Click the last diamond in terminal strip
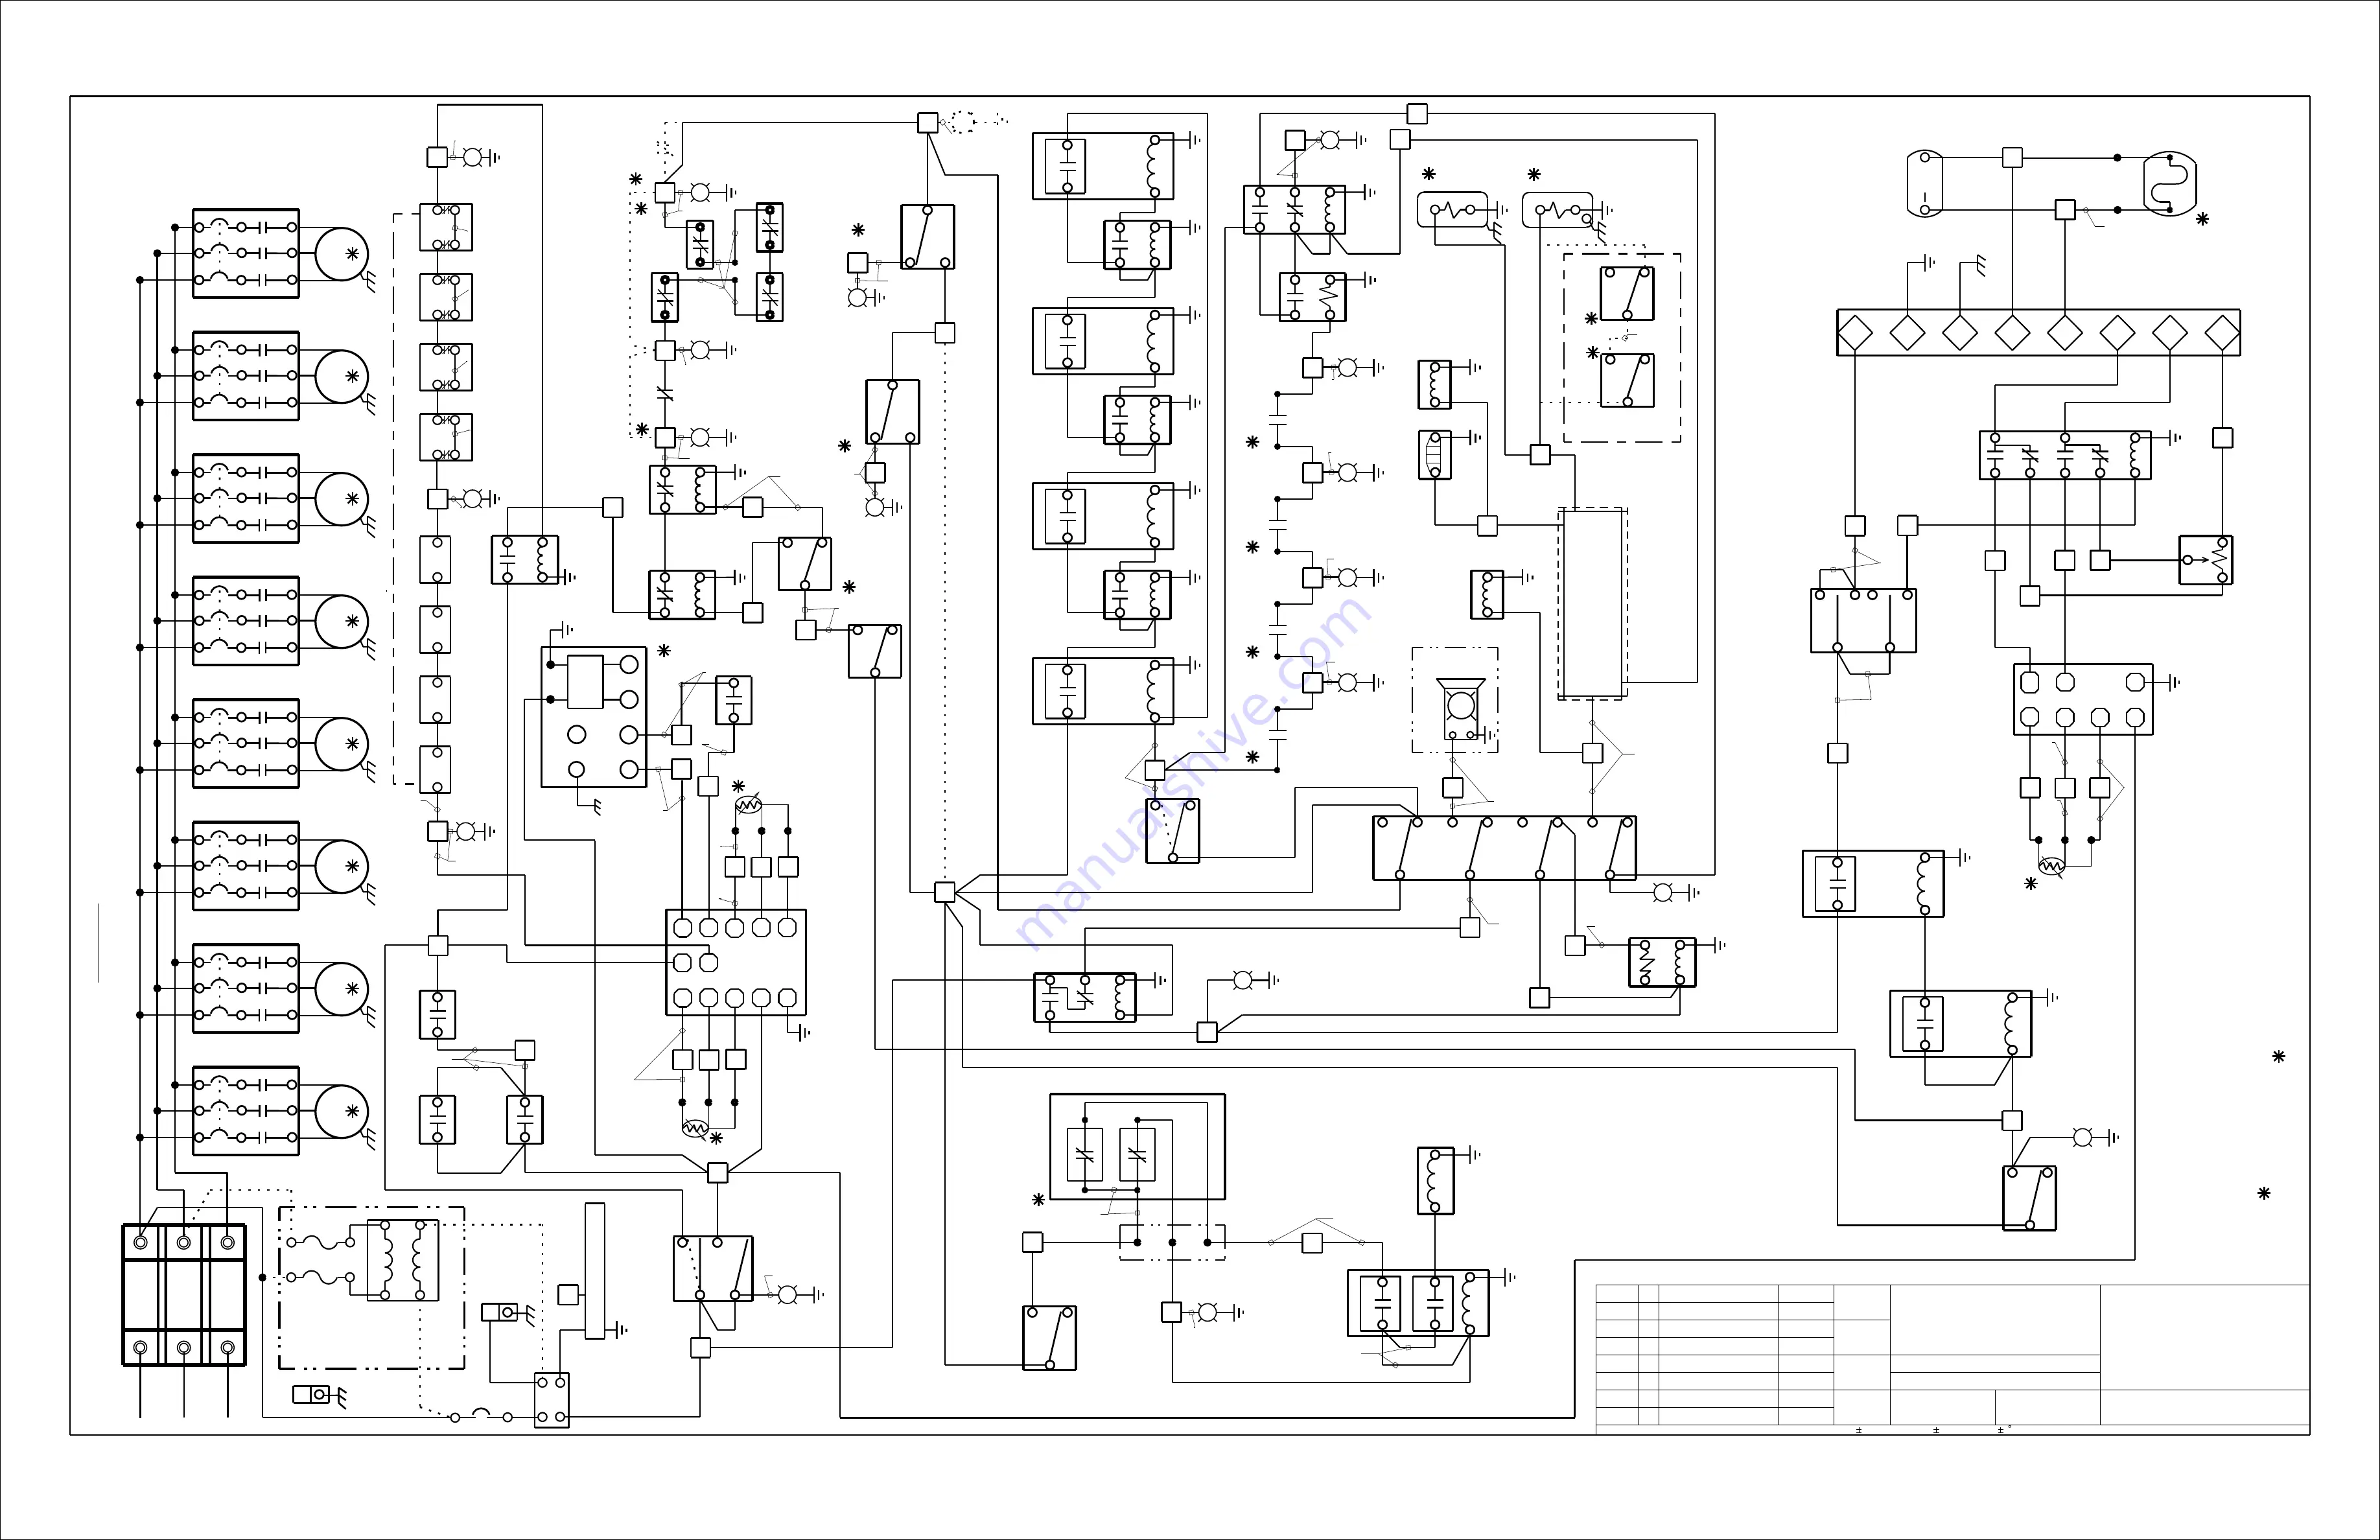2380x1540 pixels. click(x=2222, y=332)
